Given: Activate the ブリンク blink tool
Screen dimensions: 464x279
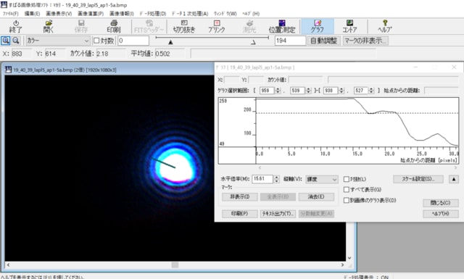Looking at the screenshot, I should [217, 26].
